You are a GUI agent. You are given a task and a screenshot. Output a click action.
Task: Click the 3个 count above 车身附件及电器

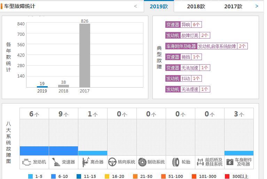239,114
